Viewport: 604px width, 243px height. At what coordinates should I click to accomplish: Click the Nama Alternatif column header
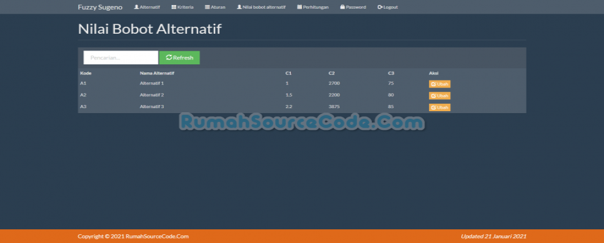tap(157, 73)
